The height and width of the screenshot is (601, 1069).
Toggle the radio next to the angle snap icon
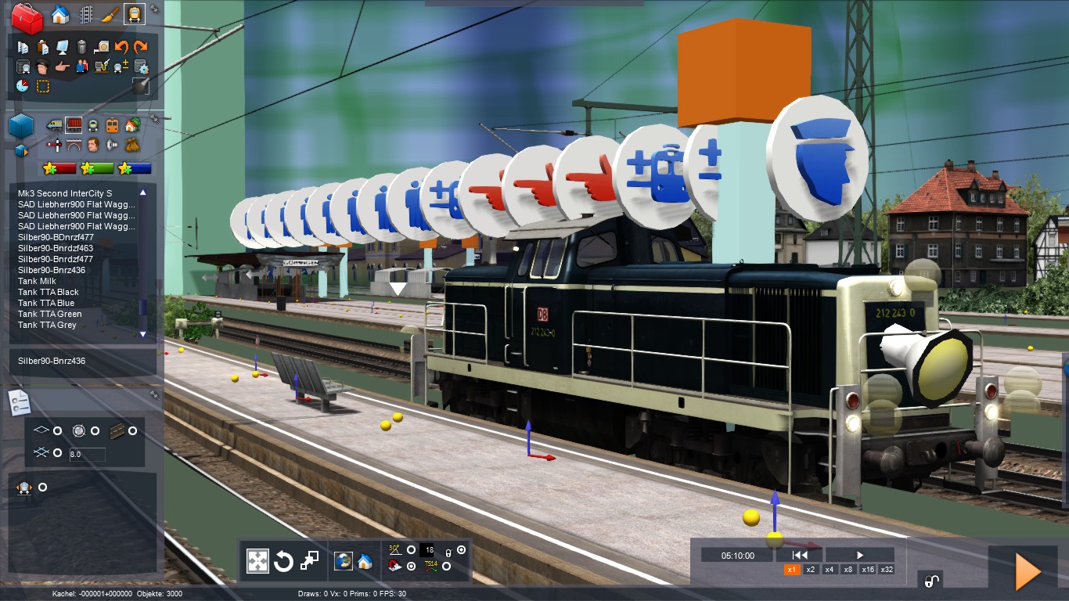click(411, 549)
